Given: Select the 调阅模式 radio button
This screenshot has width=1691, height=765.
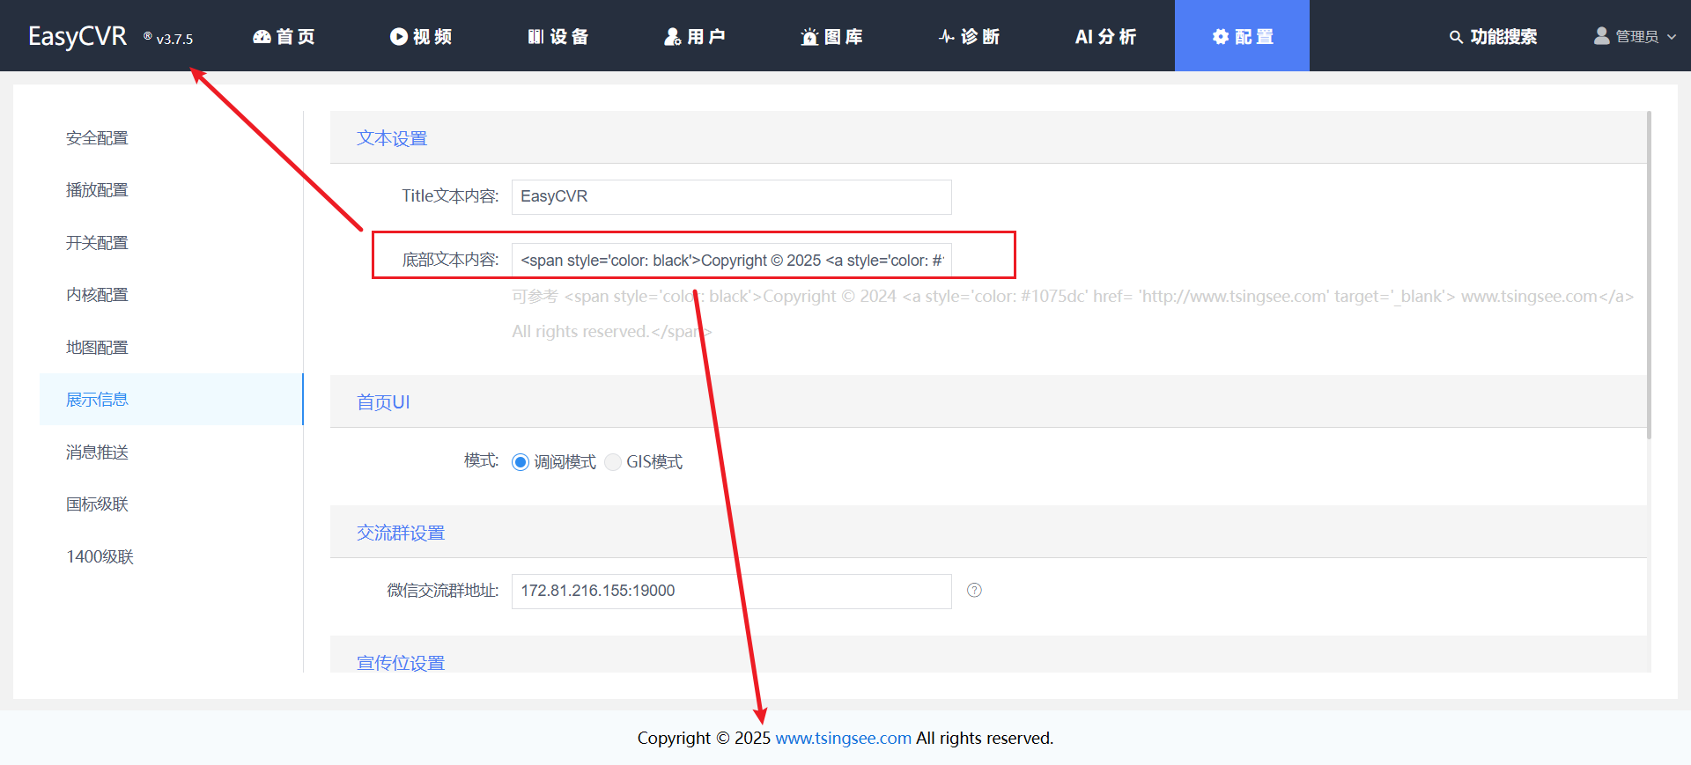Looking at the screenshot, I should (x=521, y=462).
